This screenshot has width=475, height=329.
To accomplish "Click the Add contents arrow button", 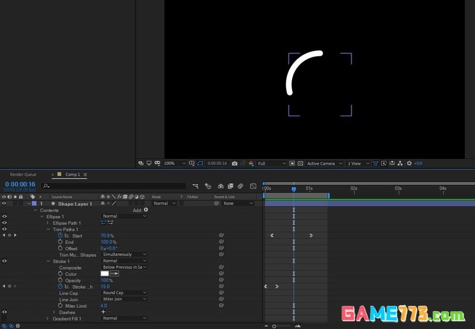I will [146, 210].
